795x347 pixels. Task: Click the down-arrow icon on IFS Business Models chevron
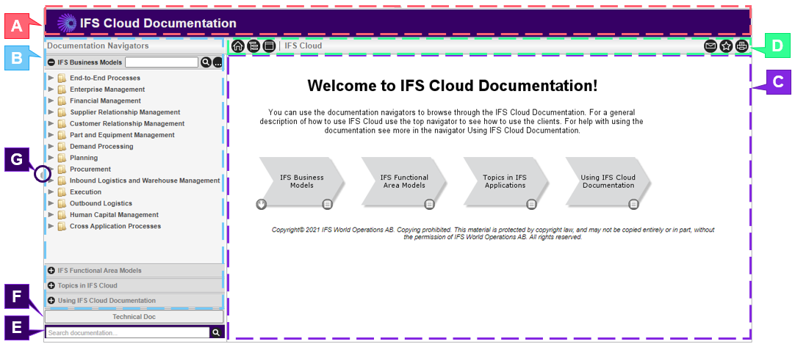pyautogui.click(x=261, y=204)
